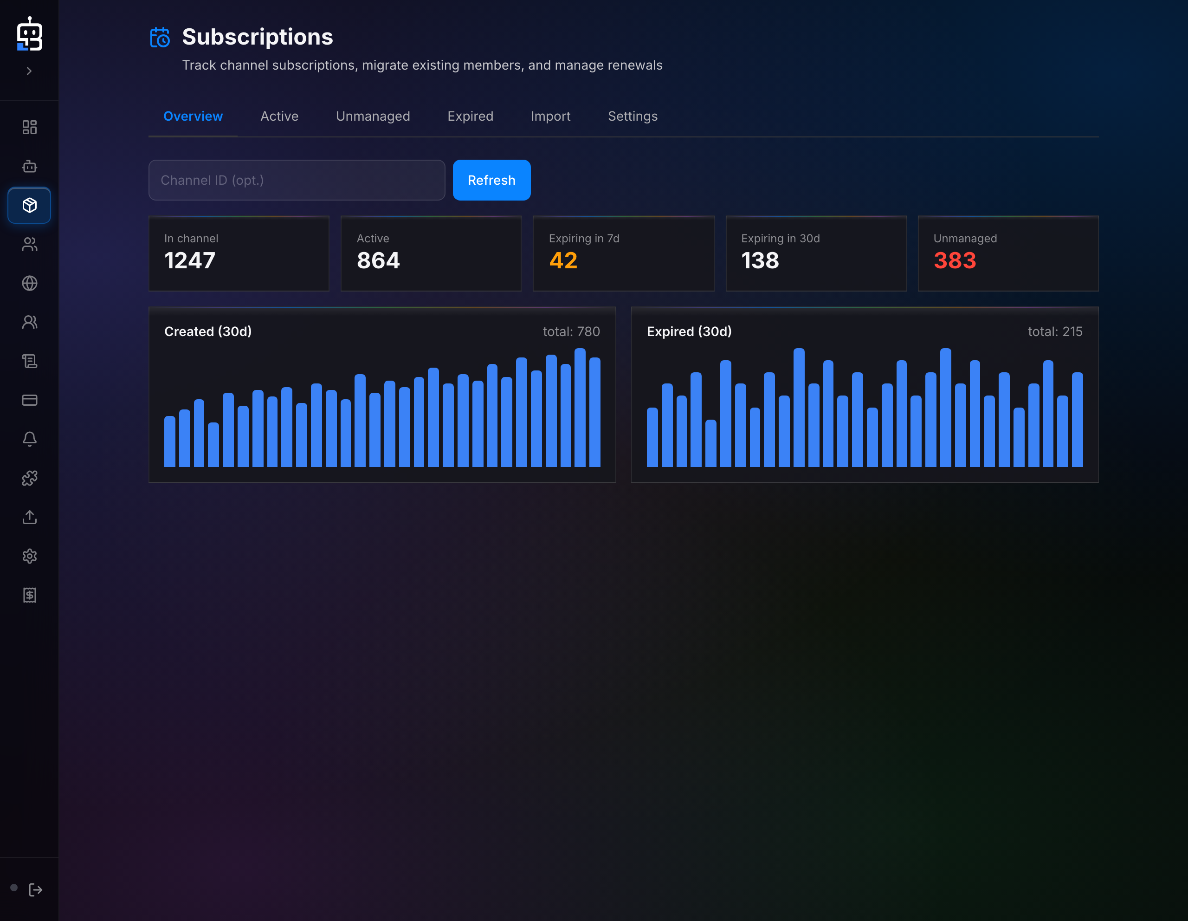
Task: Open the dollar receipt icon in sidebar
Action: pos(29,595)
